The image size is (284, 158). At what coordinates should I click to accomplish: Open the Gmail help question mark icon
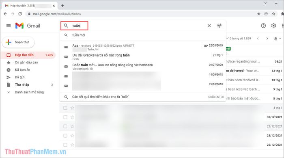click(263, 26)
